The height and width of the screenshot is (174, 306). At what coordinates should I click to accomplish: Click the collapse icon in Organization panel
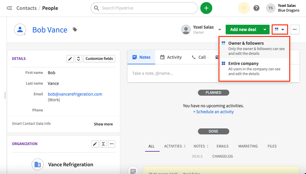[103, 144]
